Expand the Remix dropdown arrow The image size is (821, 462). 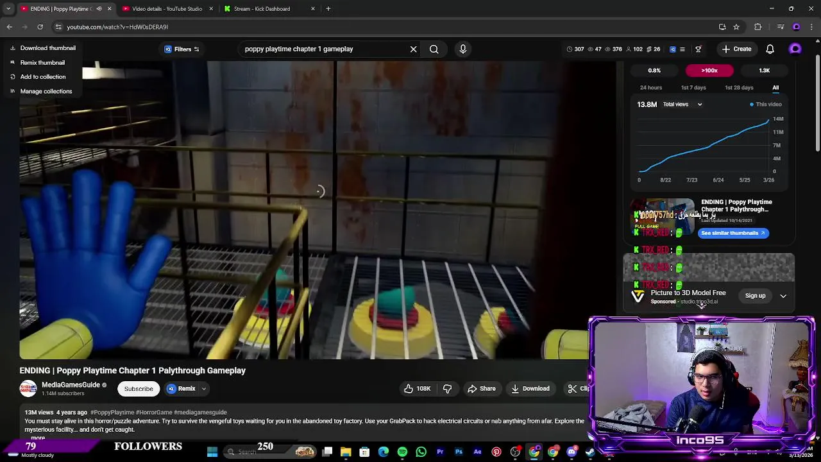click(204, 389)
